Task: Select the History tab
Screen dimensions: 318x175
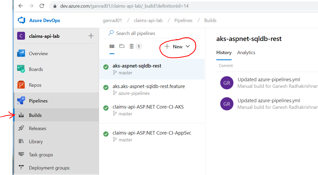Action: click(x=224, y=53)
